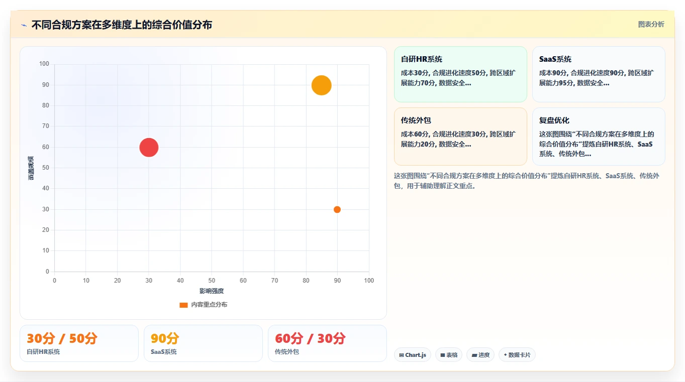Click the 数据卡片 tag
This screenshot has height=382, width=685.
tap(517, 355)
